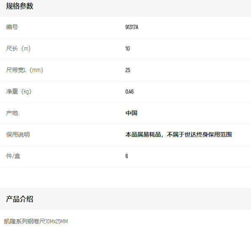The width and height of the screenshot is (251, 228).
Task: Click the 尺带宽L（mm） label
Action: 24,70
